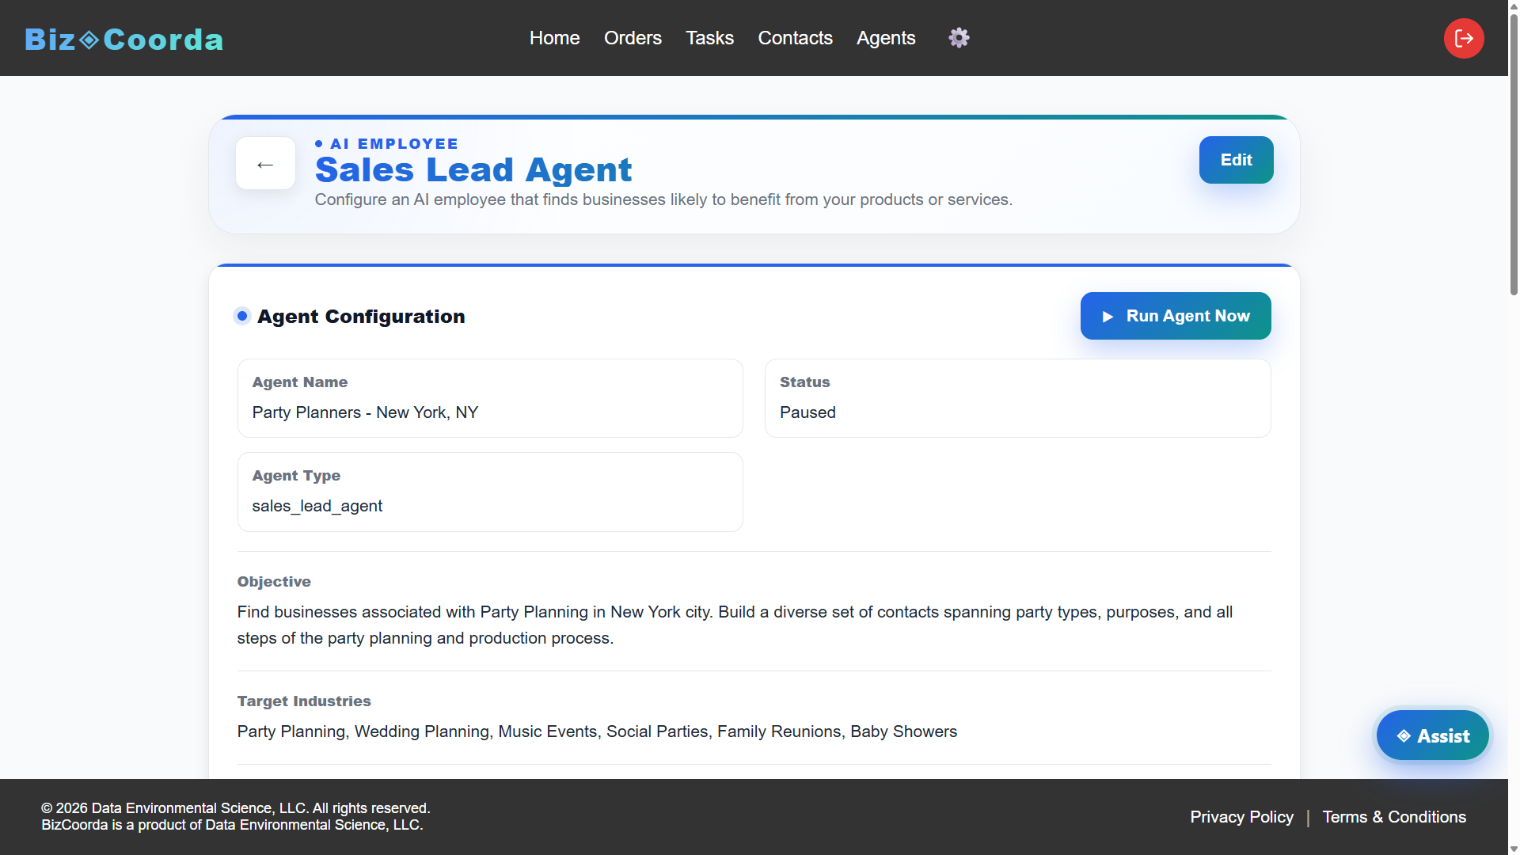Go back with the left arrow button
This screenshot has width=1520, height=855.
coord(265,164)
